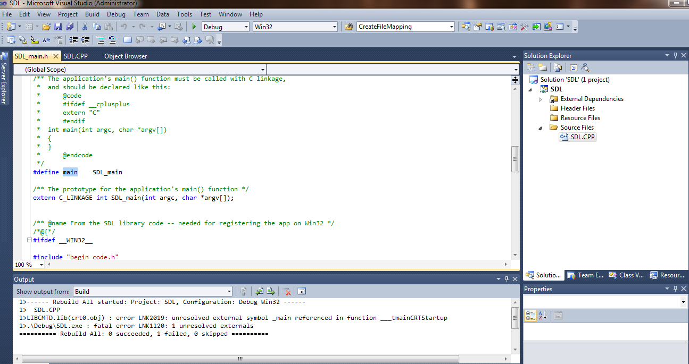Switch to the SDL.CPP editor tab

[76, 56]
